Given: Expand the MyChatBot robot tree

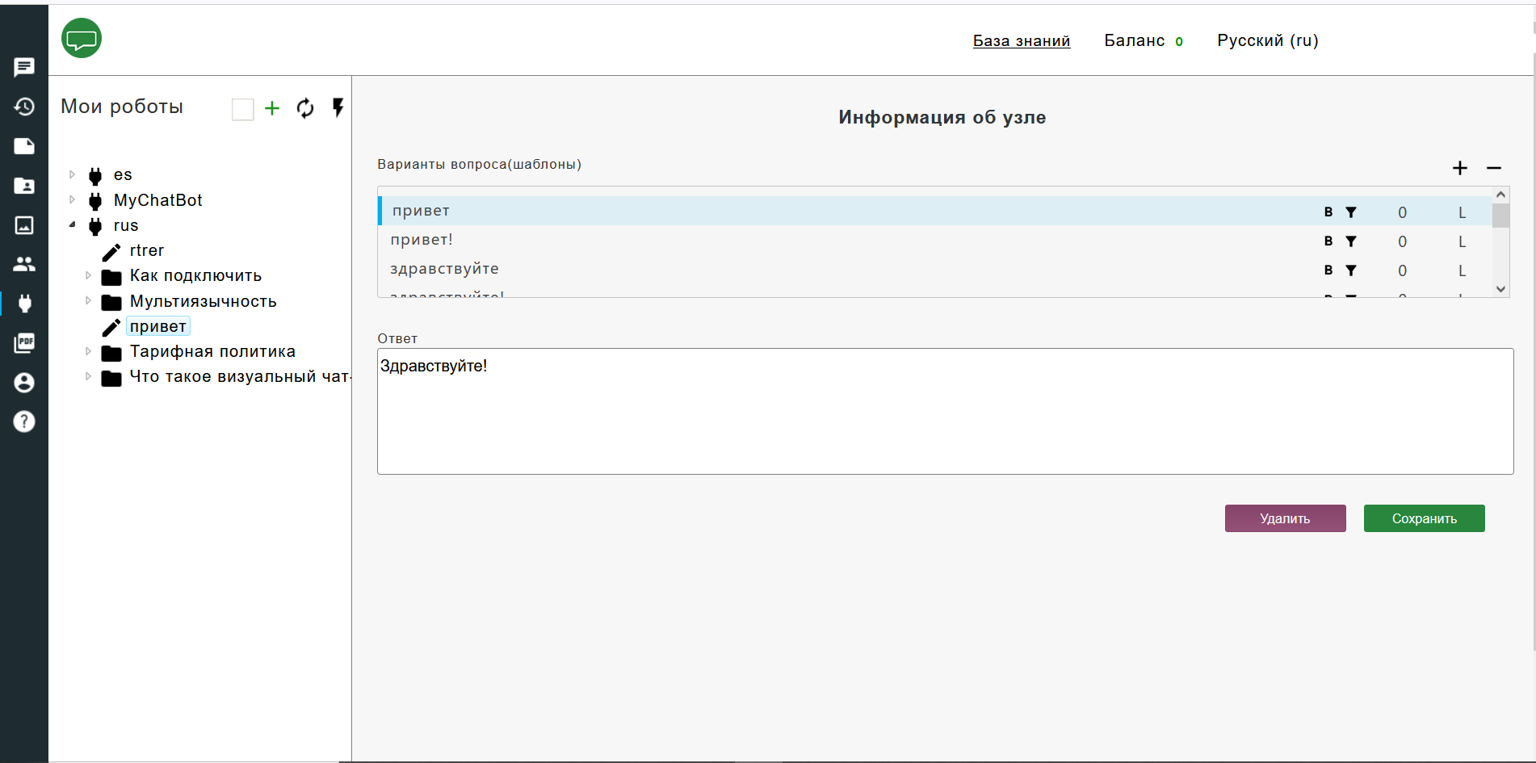Looking at the screenshot, I should coord(73,200).
